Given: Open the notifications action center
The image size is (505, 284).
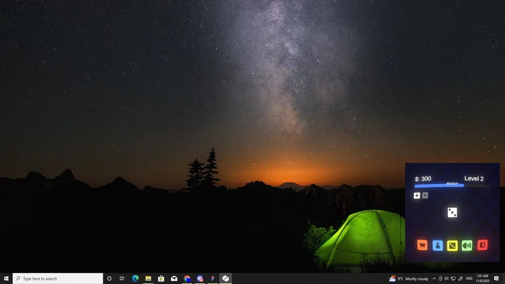Looking at the screenshot, I should (496, 279).
